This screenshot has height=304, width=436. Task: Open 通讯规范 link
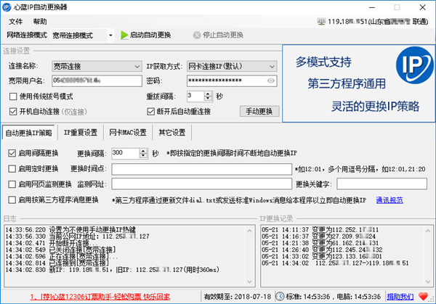[x=389, y=200]
